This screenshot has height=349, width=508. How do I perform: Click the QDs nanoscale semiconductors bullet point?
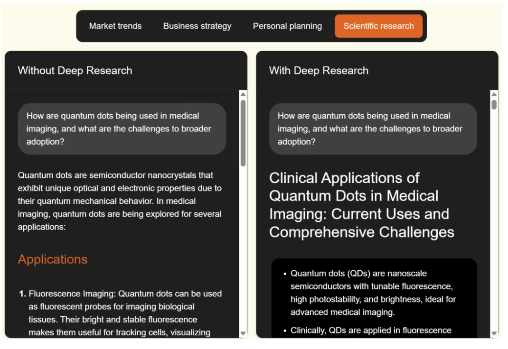tap(373, 293)
